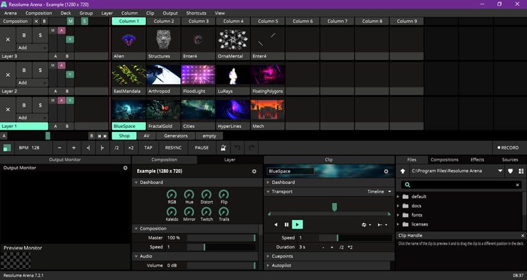This screenshot has height=280, width=527.
Task: Open Layer 2 blend mode Add dropdown
Action: (x=32, y=83)
